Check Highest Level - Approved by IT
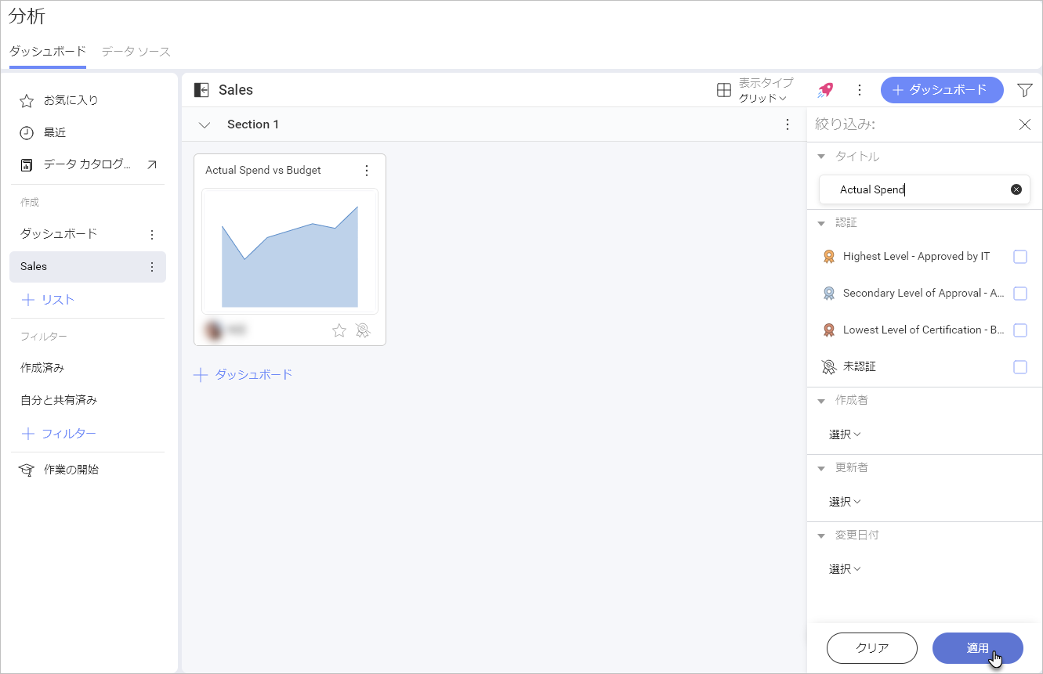Viewport: 1043px width, 674px height. click(1020, 257)
